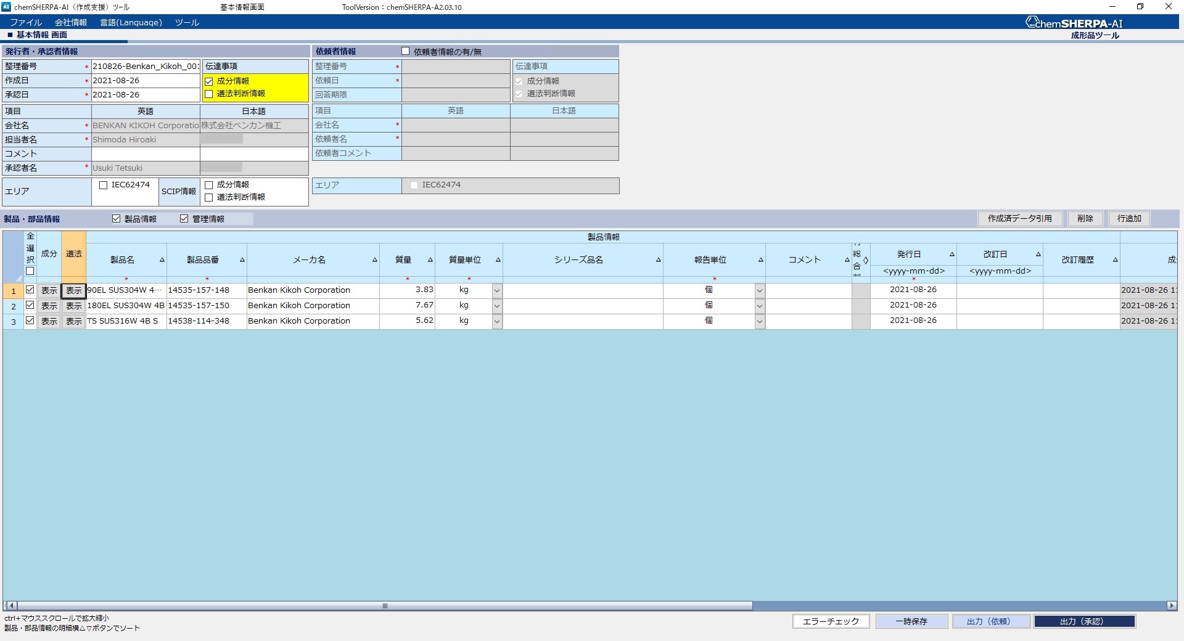This screenshot has height=641, width=1184.
Task: Click English コメント field for issuer
Action: [x=146, y=153]
